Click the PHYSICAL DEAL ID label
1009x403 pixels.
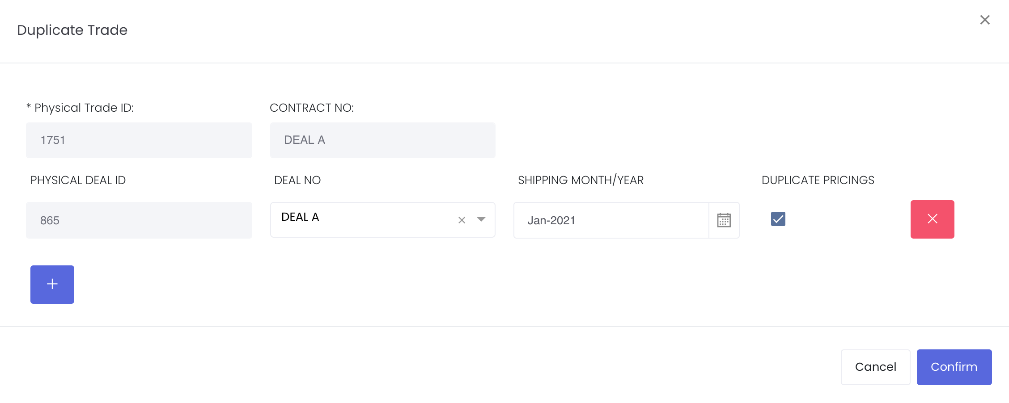coord(78,180)
